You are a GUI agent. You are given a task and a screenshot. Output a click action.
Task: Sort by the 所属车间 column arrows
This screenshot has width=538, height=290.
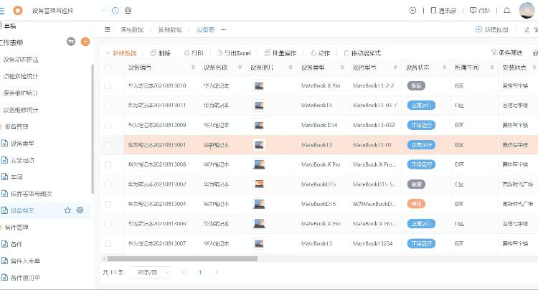pyautogui.click(x=491, y=67)
